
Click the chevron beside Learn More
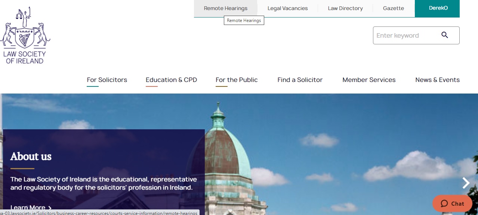point(50,208)
